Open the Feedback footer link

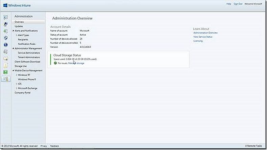coord(54,146)
